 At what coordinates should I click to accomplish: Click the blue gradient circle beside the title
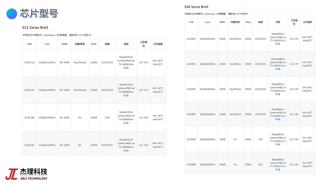(12, 14)
